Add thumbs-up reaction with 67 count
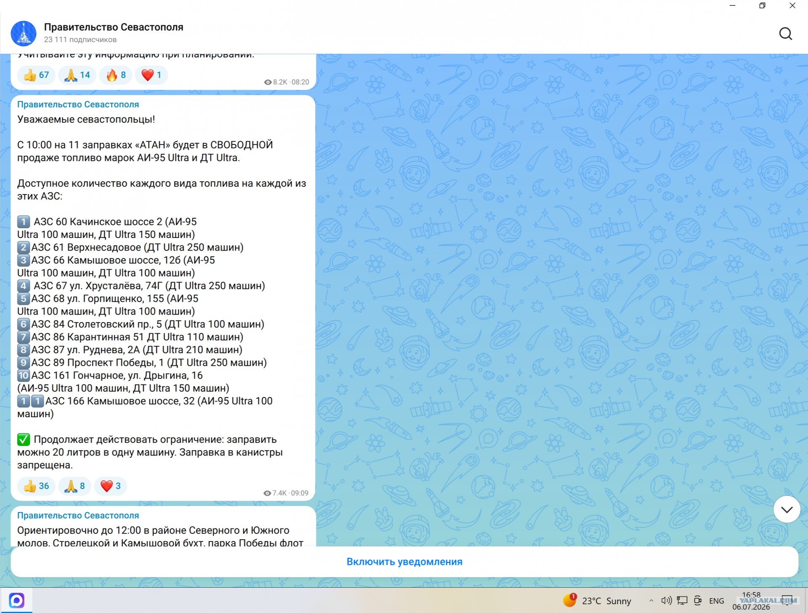The height and width of the screenshot is (613, 808). (36, 75)
